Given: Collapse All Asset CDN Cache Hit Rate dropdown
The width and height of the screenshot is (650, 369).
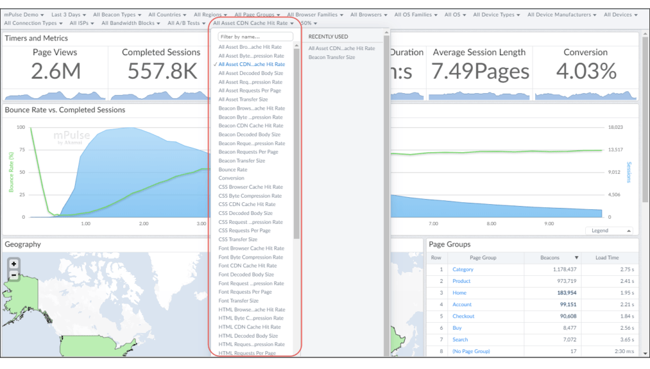Looking at the screenshot, I should point(253,23).
